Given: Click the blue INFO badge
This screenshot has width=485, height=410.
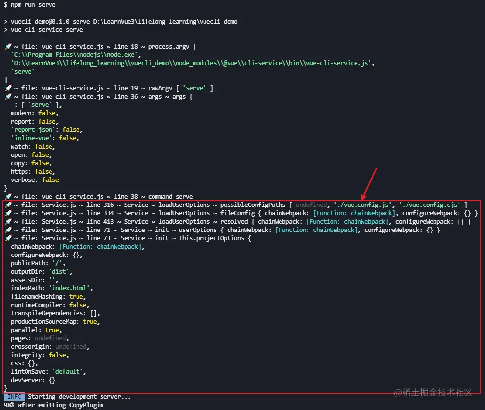Looking at the screenshot, I should pos(14,397).
